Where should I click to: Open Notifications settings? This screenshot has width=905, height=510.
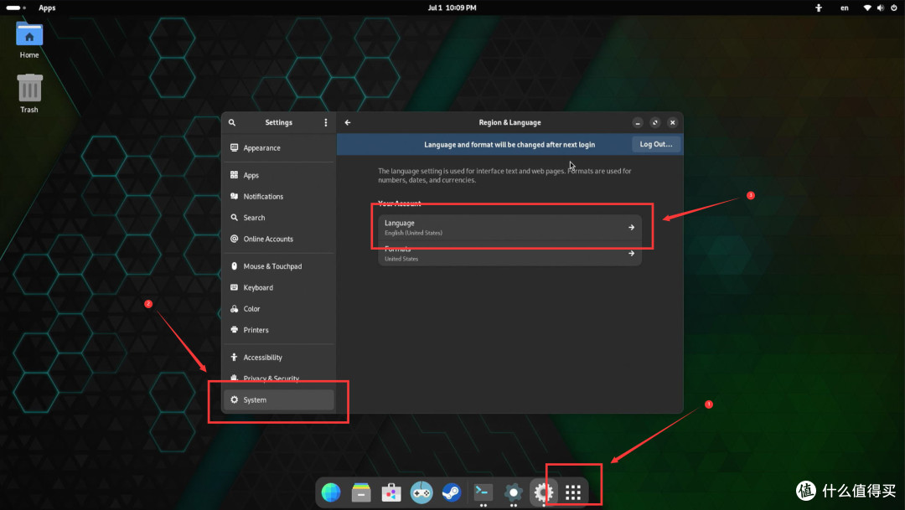[x=279, y=196]
